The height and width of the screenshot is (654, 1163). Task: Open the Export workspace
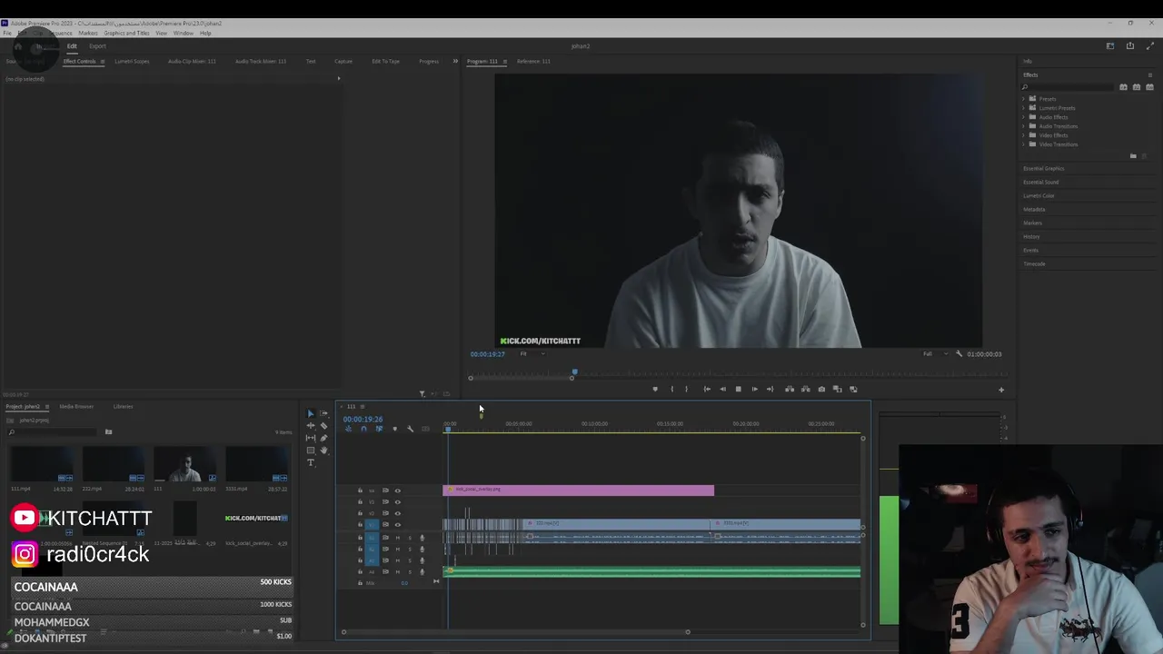pyautogui.click(x=97, y=46)
